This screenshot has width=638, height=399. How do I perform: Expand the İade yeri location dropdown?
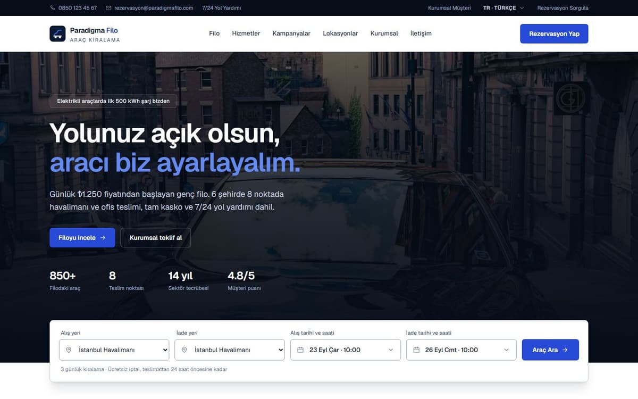230,350
